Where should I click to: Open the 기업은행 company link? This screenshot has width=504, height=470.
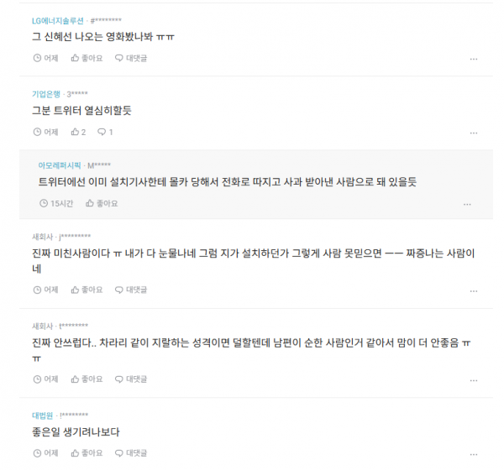pyautogui.click(x=46, y=94)
